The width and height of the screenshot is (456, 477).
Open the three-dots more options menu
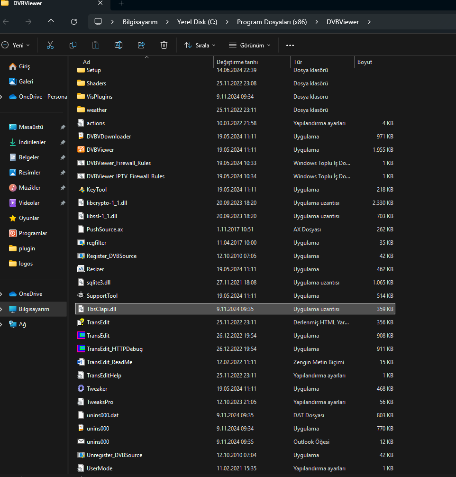coord(290,45)
